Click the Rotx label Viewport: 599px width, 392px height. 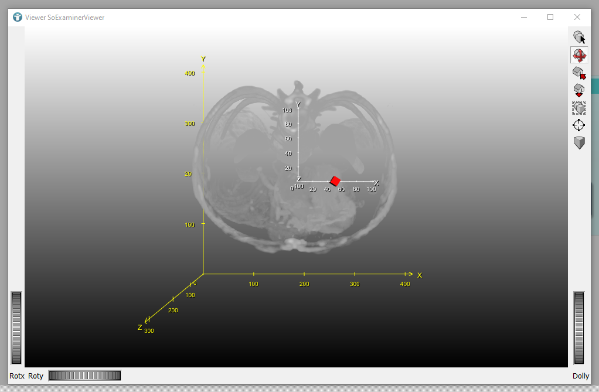click(x=17, y=376)
